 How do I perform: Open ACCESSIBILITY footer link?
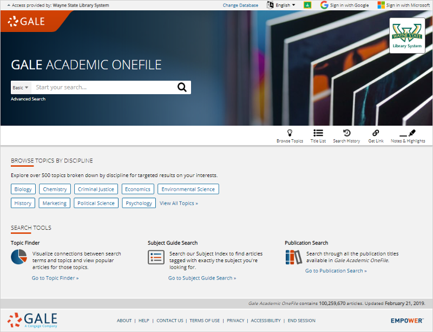pos(266,321)
